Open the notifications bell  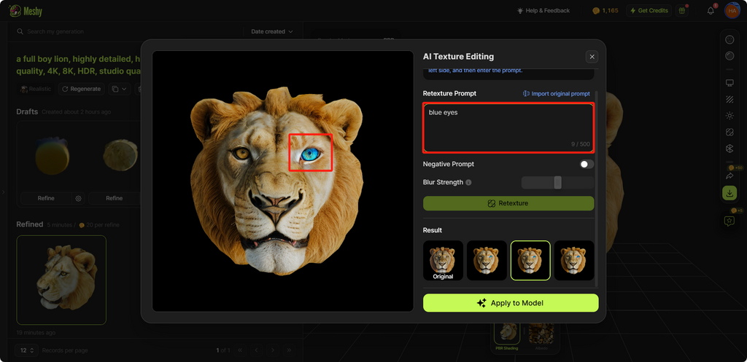[x=711, y=11]
